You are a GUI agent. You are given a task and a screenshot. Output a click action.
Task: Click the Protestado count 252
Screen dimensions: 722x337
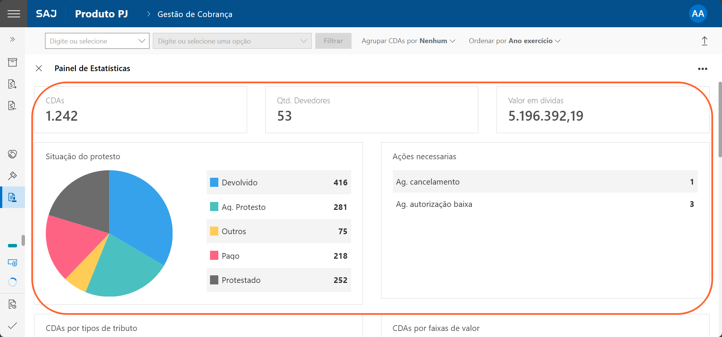[x=340, y=280]
